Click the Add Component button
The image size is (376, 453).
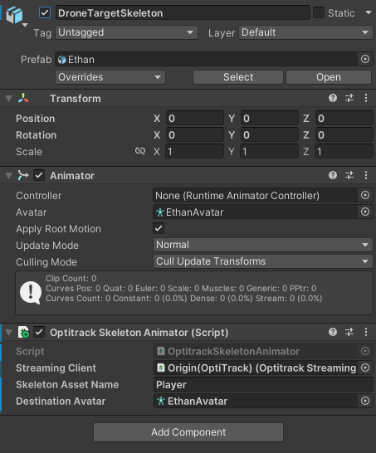pyautogui.click(x=188, y=432)
